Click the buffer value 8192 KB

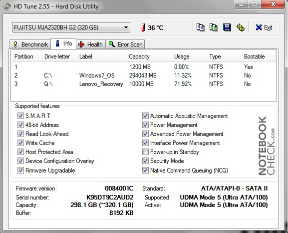tap(121, 213)
